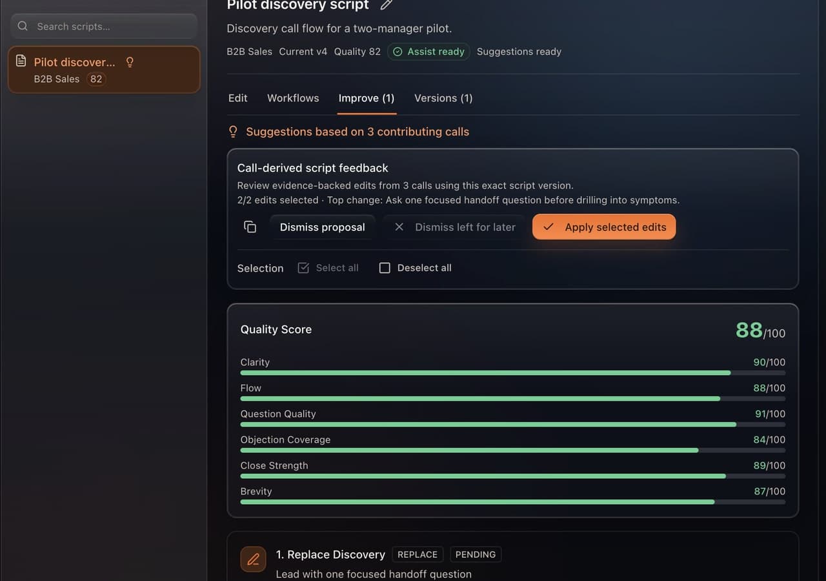The height and width of the screenshot is (581, 826).
Task: Click the checkmark icon in the Assist ready badge
Action: (398, 52)
